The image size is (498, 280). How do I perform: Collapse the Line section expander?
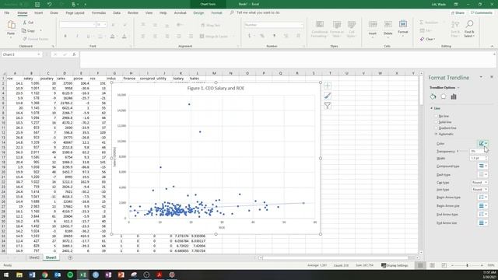[x=432, y=108]
